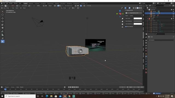The width and height of the screenshot is (175, 98).
Task: Hide the Cube object via eye icon
Action: [x=173, y=13]
